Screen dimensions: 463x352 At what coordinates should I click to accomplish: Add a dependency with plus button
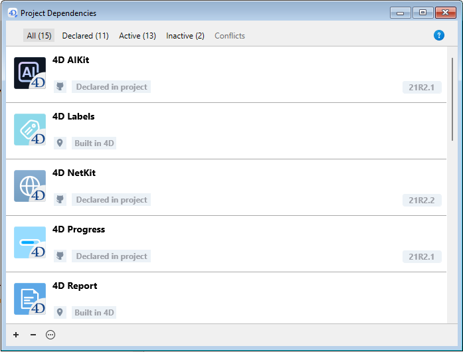[x=16, y=335]
